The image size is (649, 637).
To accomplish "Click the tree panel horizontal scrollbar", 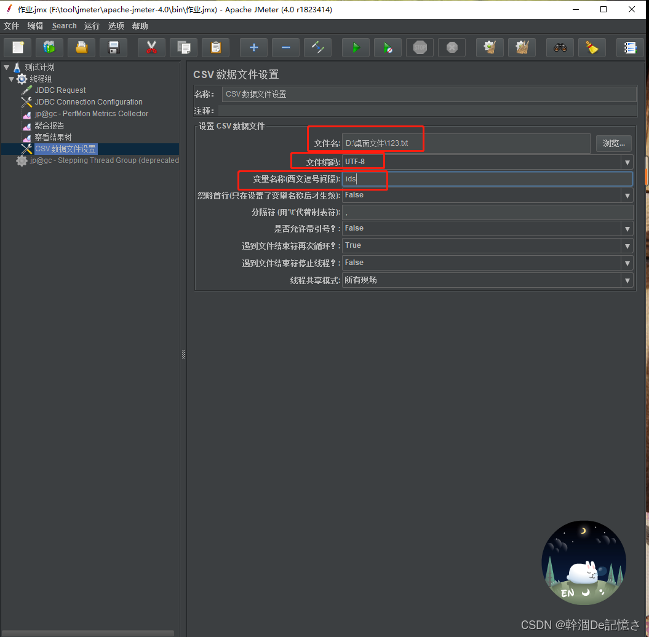I will pyautogui.click(x=87, y=633).
